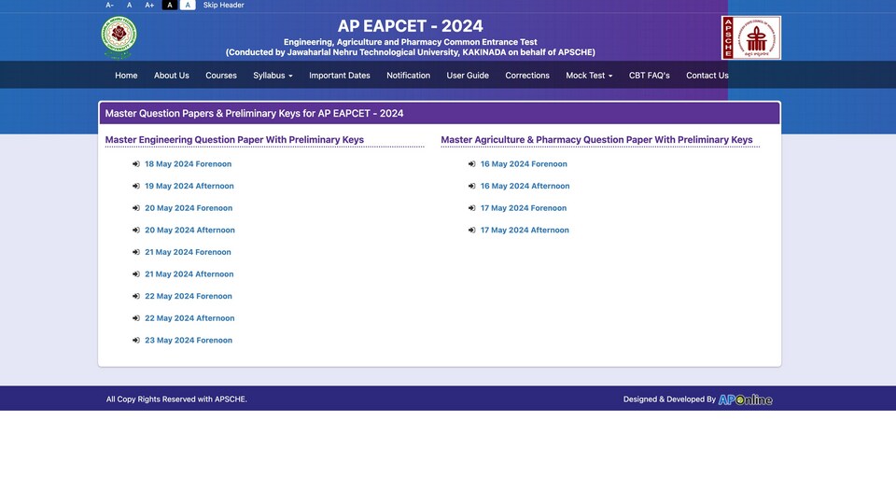Go to the Corrections page
Image resolution: width=896 pixels, height=504 pixels.
526,76
